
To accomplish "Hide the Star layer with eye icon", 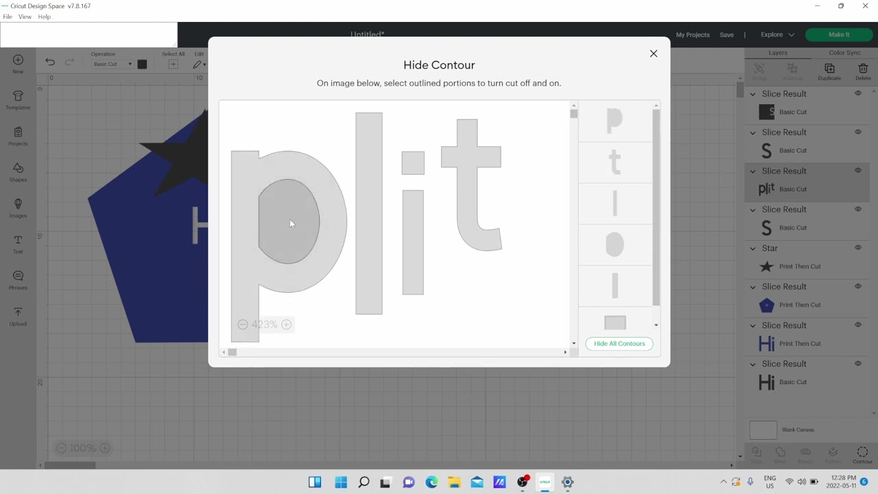I will (858, 248).
